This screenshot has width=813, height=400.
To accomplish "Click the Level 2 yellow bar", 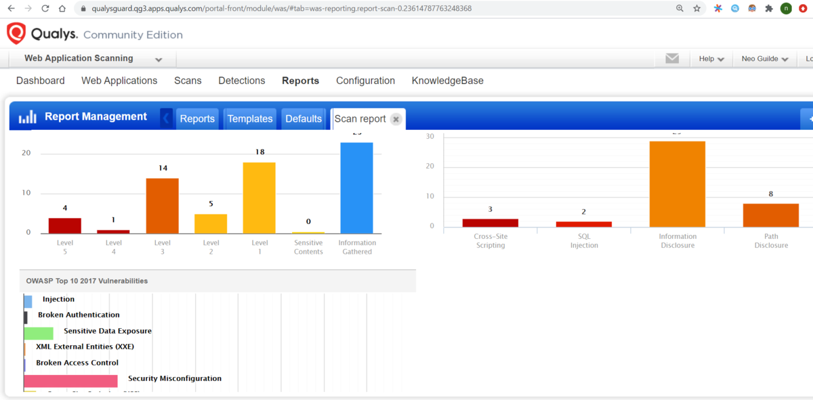I will click(211, 223).
